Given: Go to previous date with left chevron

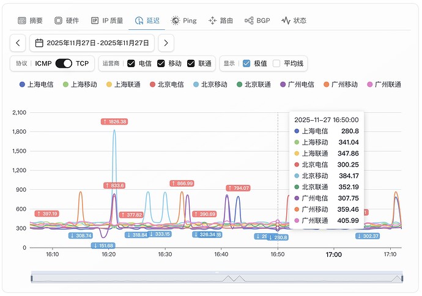Looking at the screenshot, I should [18, 43].
